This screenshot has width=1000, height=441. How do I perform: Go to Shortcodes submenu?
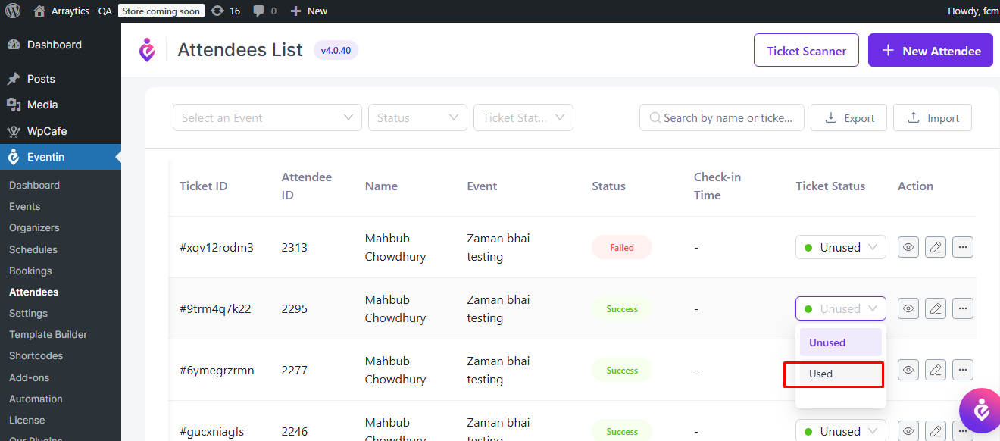pyautogui.click(x=36, y=355)
